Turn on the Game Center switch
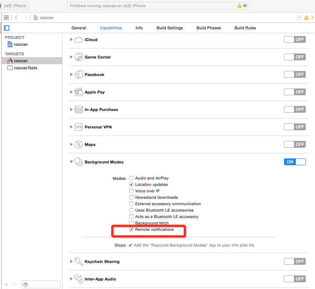The width and height of the screenshot is (315, 289). click(295, 57)
